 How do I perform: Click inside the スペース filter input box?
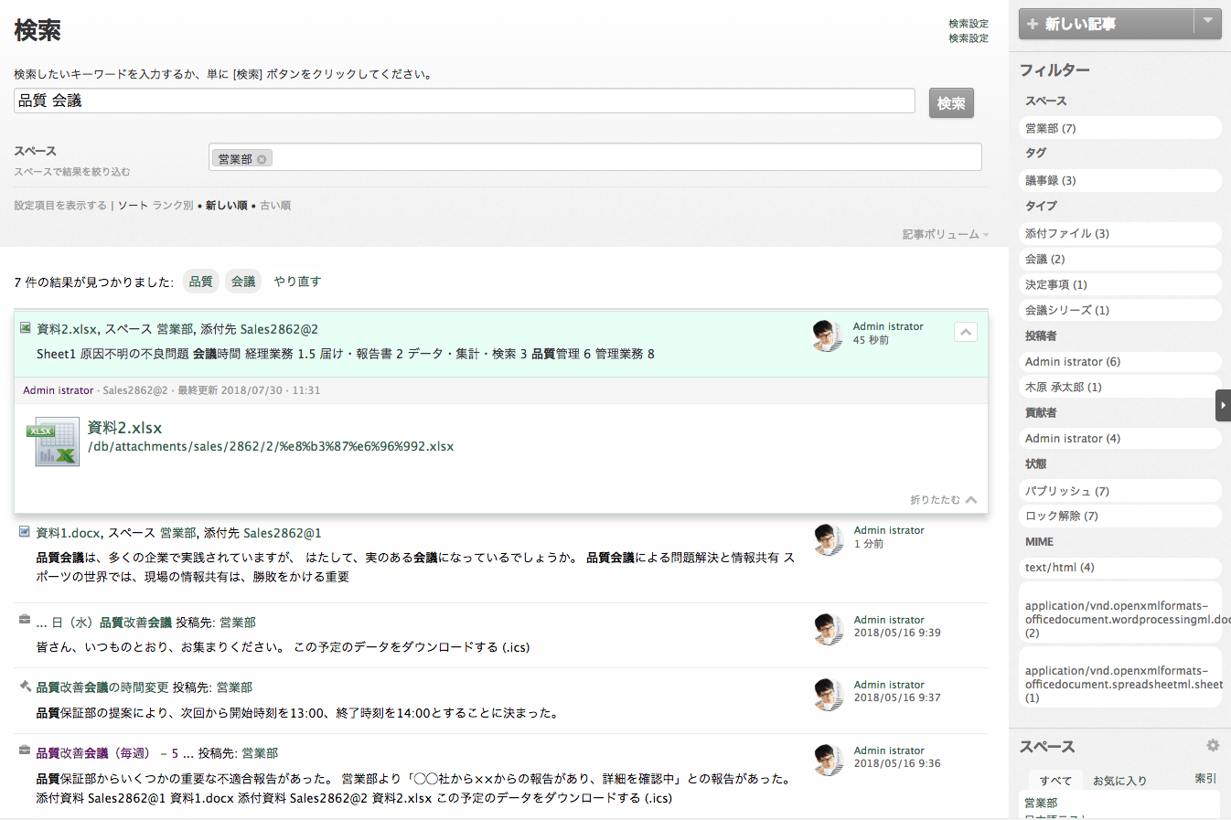[x=595, y=157]
